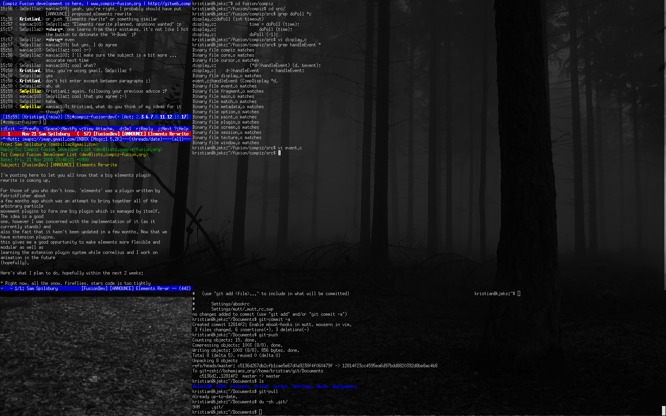The height and width of the screenshot is (416, 666).
Task: Select email line "Here's what I plan to do"
Action: coord(72,273)
